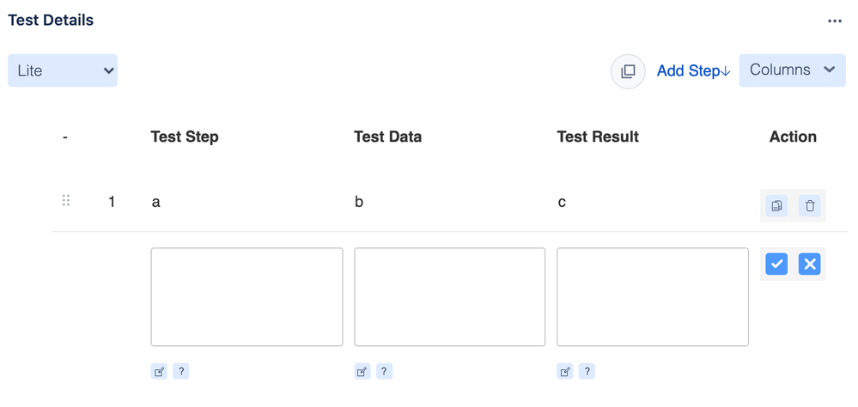Focus the empty Test Step text area
Image resolution: width=858 pixels, height=407 pixels.
pyautogui.click(x=246, y=296)
